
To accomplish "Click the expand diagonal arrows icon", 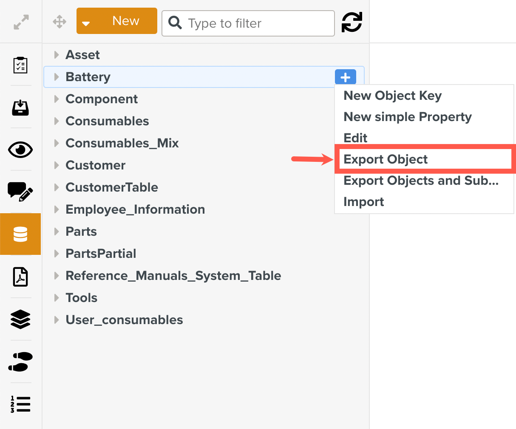I will 21,22.
